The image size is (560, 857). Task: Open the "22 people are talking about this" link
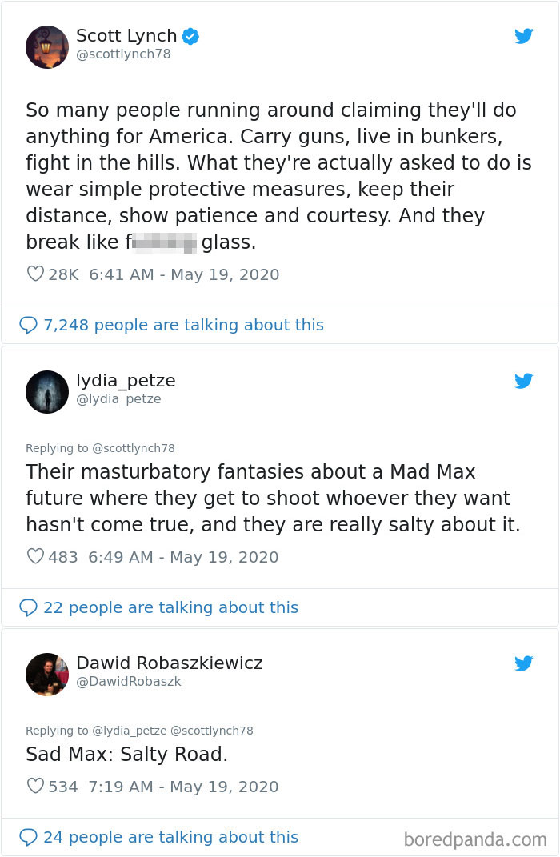point(170,607)
